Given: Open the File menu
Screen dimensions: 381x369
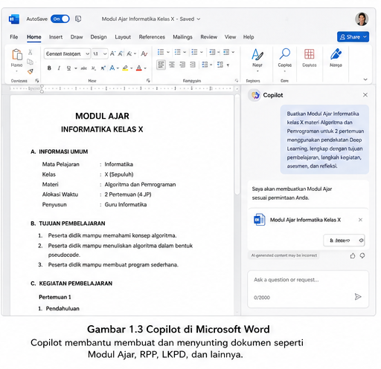Looking at the screenshot, I should tap(14, 37).
